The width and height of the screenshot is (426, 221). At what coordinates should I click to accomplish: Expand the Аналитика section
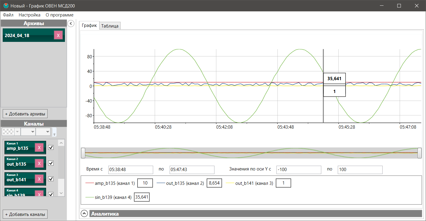click(84, 214)
